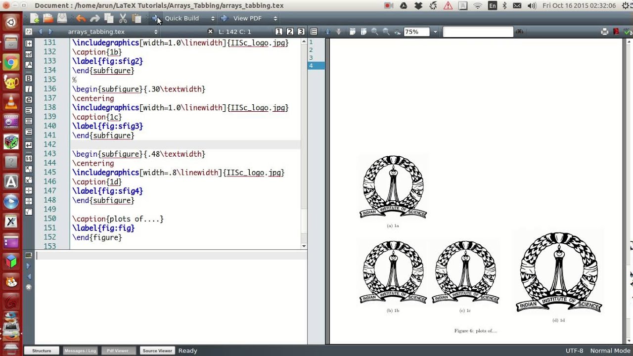Viewport: 633px width, 356px height.
Task: Apply italic formatting with the i icon
Action: [29, 89]
